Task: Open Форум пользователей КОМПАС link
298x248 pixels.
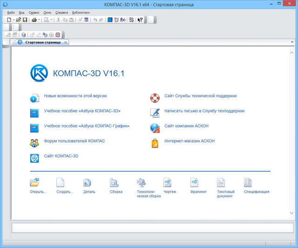Action: click(x=74, y=141)
